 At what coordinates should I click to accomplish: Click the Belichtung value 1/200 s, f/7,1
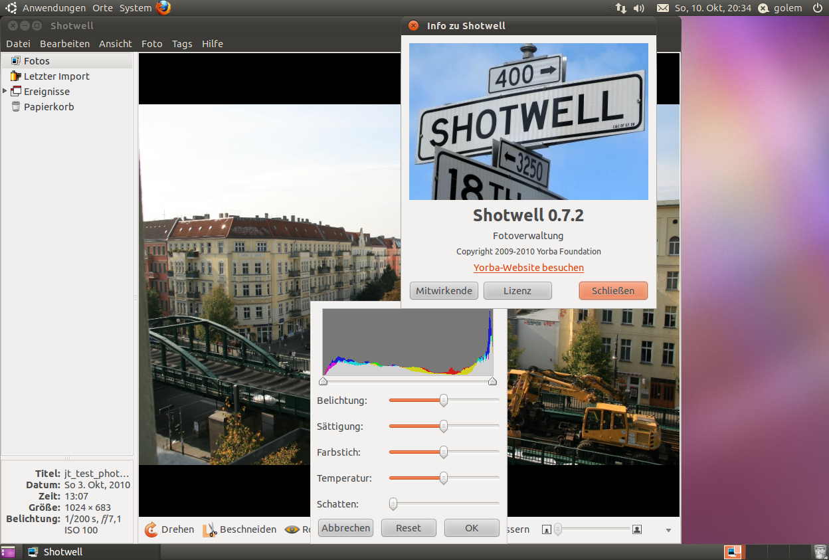point(92,519)
